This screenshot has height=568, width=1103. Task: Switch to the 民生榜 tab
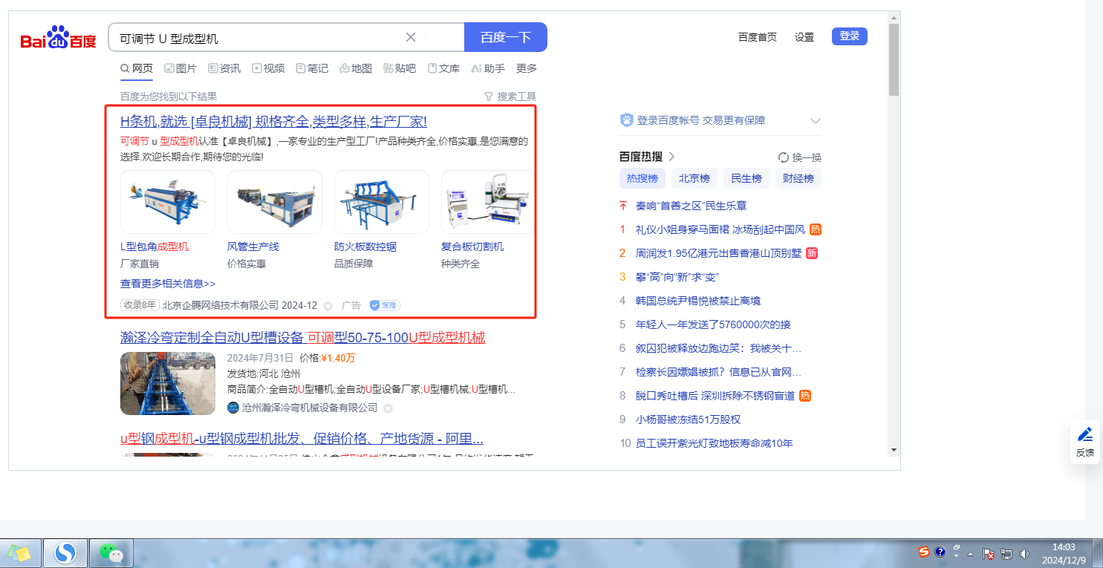[746, 178]
